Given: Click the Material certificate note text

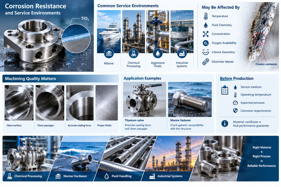Looking at the screenshot, I should (x=251, y=123).
